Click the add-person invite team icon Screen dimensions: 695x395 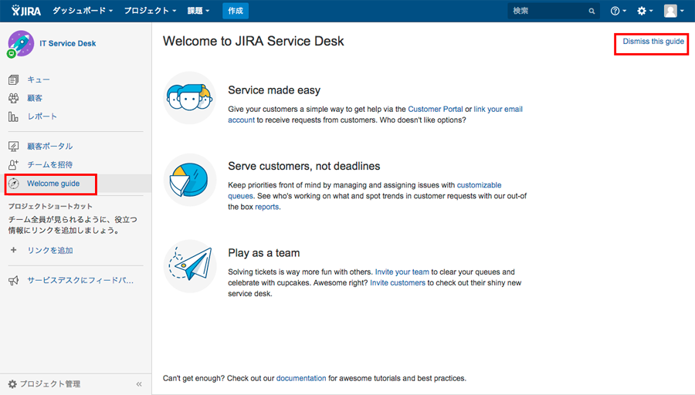[x=13, y=165]
